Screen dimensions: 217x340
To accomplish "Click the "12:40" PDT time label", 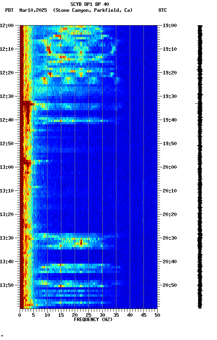I will tap(7, 120).
